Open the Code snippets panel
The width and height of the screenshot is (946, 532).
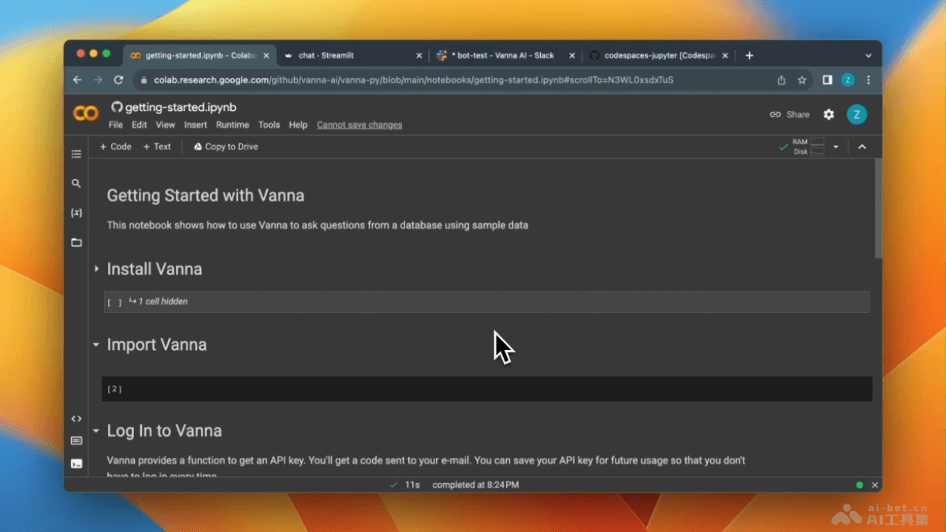[x=76, y=419]
